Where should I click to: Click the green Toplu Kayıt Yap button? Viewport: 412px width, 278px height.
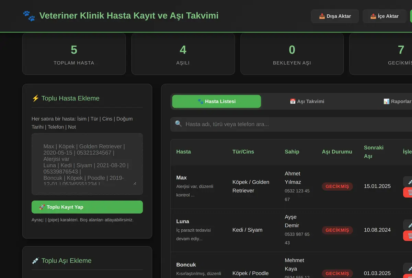click(87, 207)
